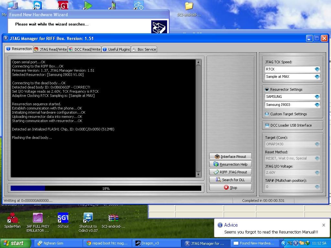Click the Interface Pinout button
331x248 pixels.
pos(230,157)
